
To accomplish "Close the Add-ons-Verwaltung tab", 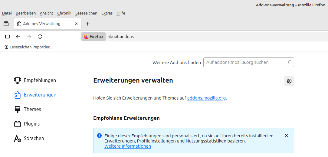I will 76,24.
